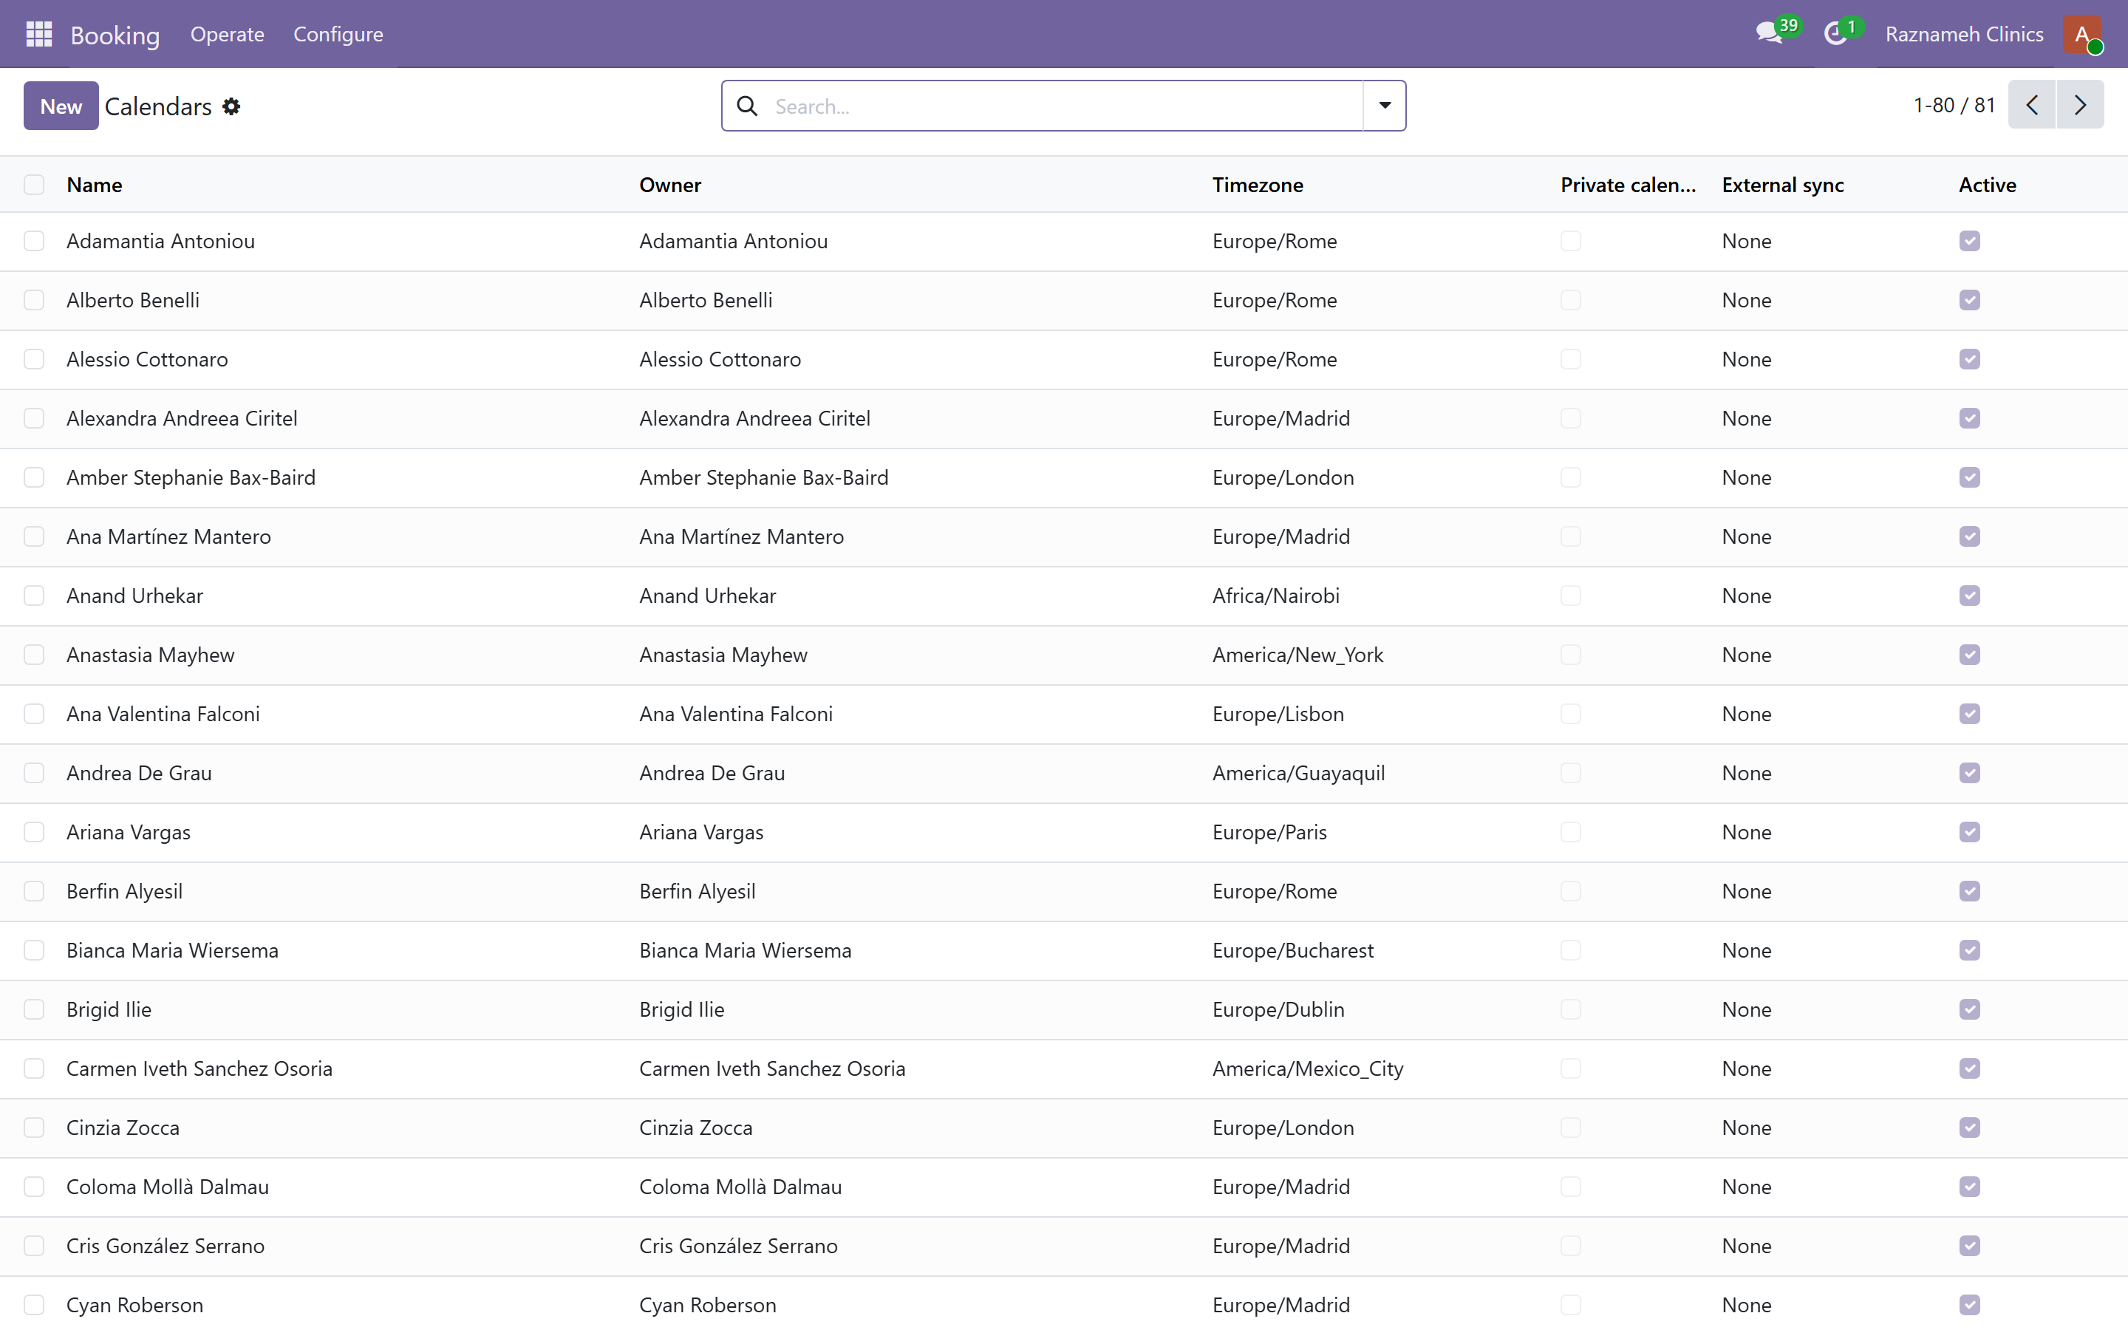Check the Adamantia Antoniou row checkbox
This screenshot has height=1330, width=2128.
[34, 241]
